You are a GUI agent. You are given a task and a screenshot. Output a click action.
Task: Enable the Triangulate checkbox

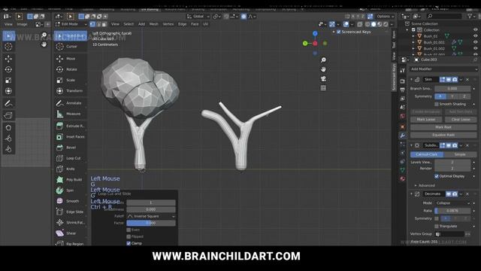(437, 226)
